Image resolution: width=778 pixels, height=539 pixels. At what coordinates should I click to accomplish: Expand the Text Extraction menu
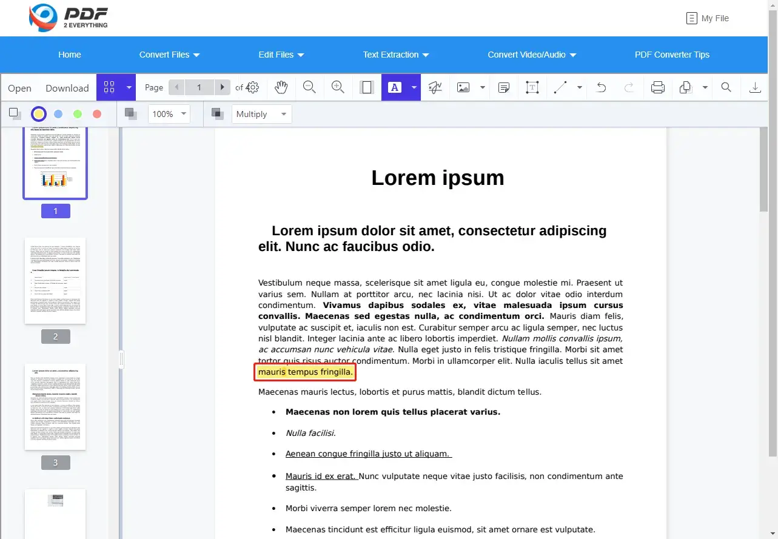396,55
